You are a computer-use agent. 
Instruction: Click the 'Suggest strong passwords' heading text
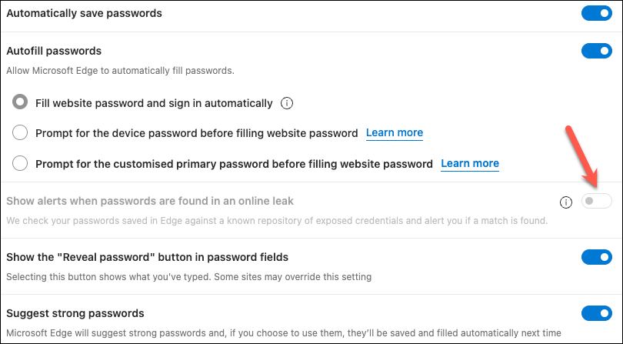click(x=75, y=313)
